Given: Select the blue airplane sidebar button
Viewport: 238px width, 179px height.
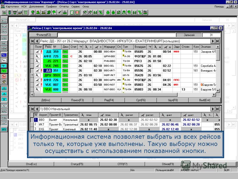Looking at the screenshot, I should pyautogui.click(x=4, y=55).
